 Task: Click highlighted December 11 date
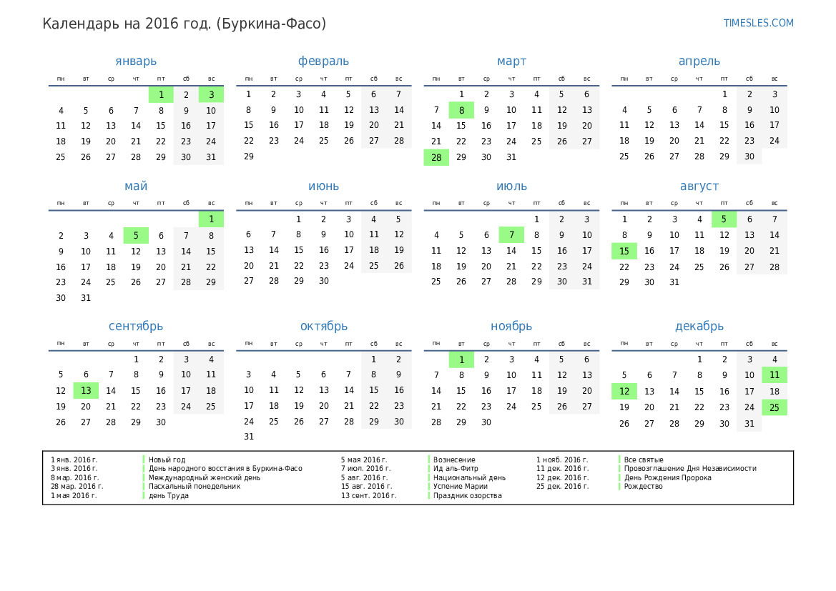click(774, 374)
